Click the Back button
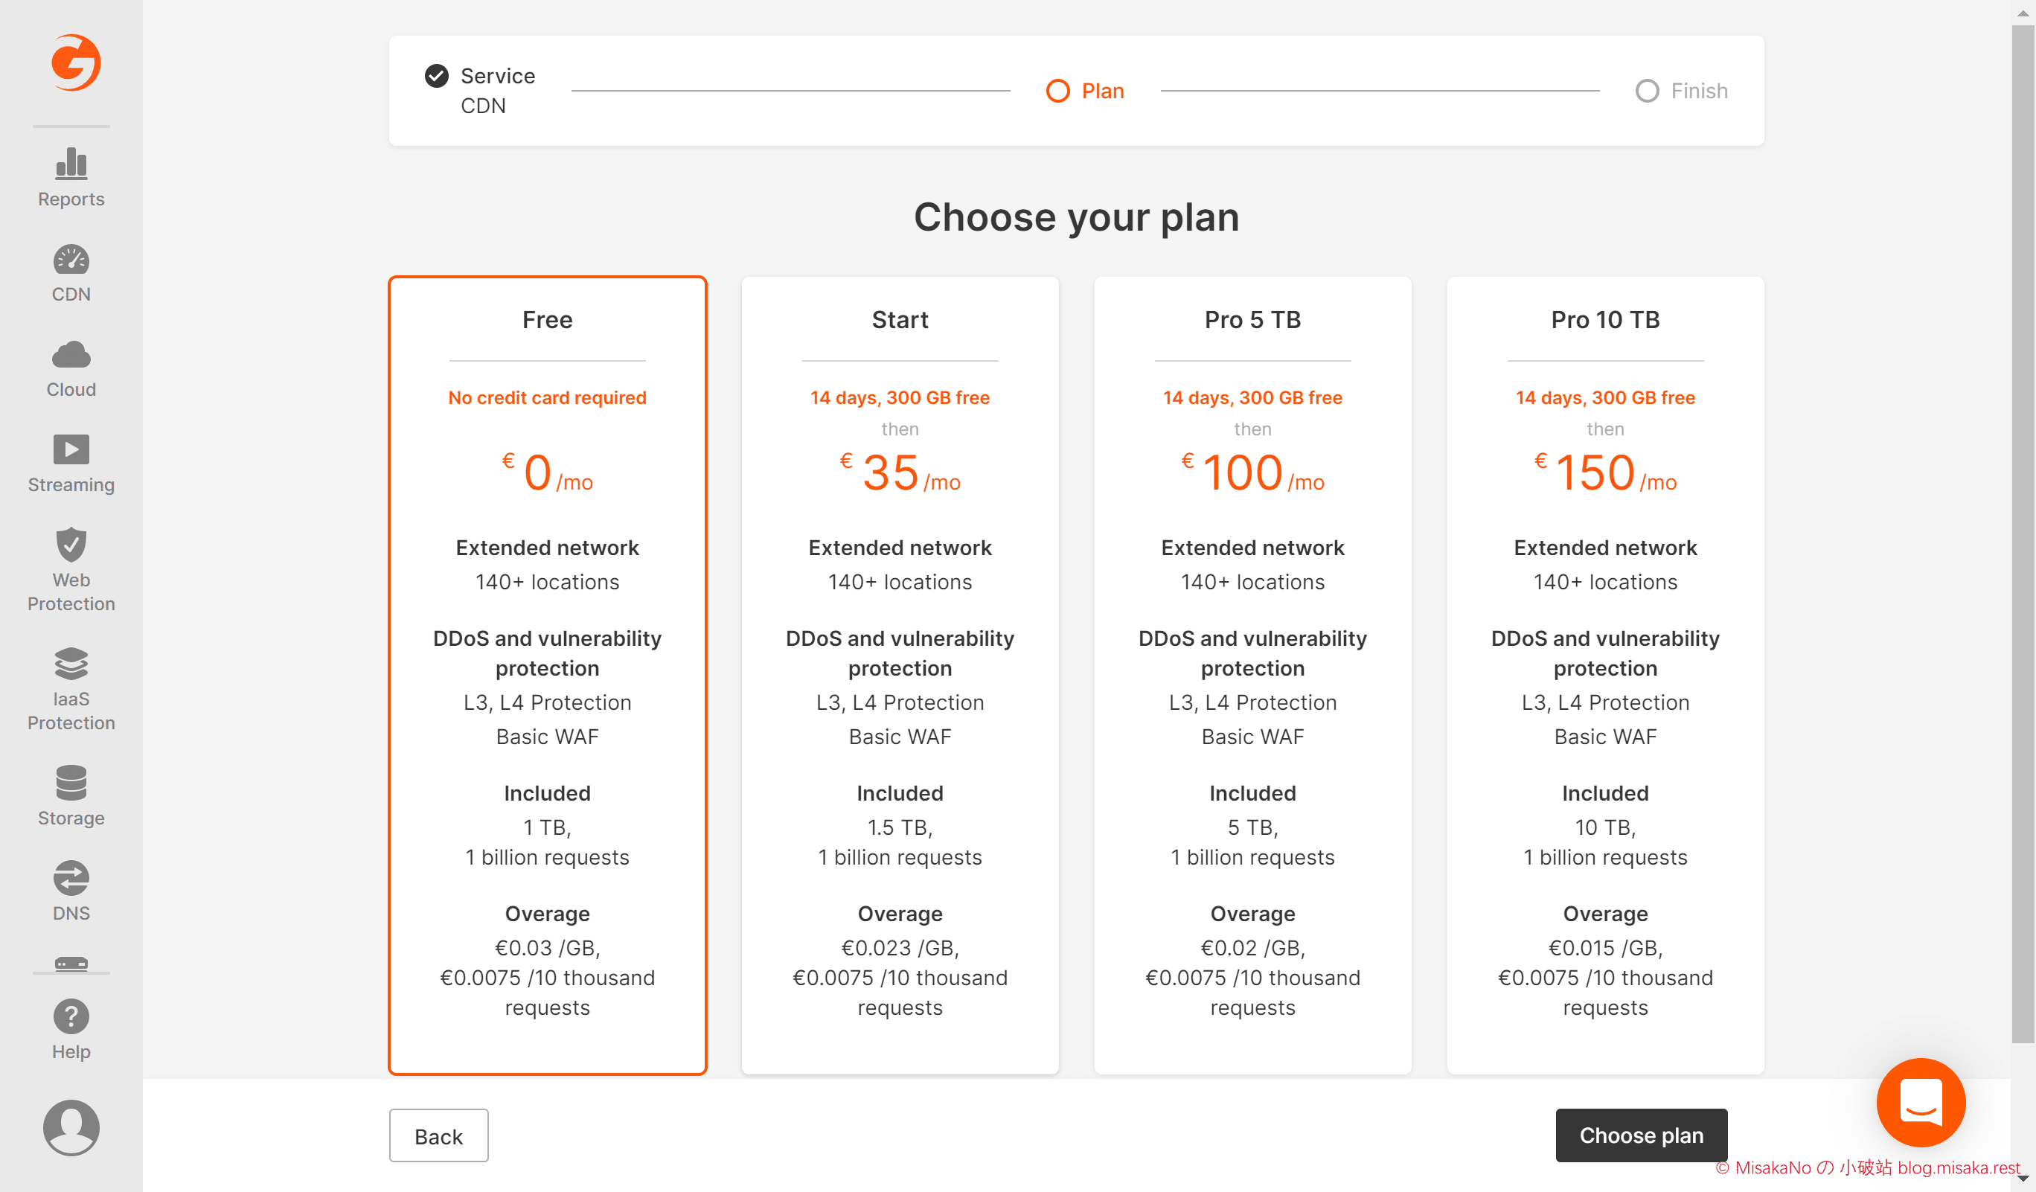 [439, 1135]
